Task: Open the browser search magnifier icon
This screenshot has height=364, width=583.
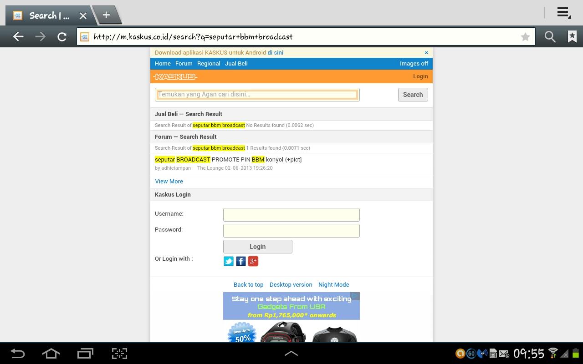Action: tap(550, 37)
